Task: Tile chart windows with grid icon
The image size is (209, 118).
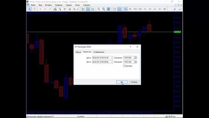Action: pyautogui.click(x=108, y=9)
